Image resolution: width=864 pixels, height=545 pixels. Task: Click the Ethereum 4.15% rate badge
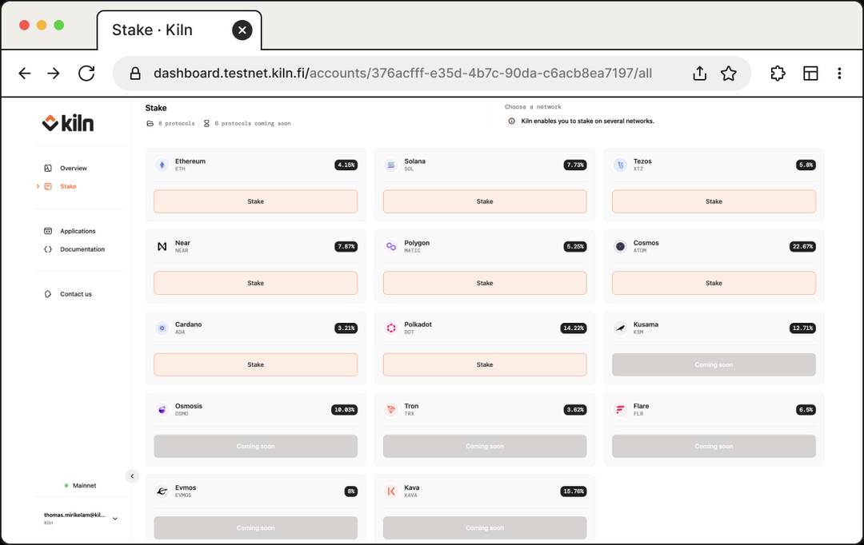coord(346,165)
